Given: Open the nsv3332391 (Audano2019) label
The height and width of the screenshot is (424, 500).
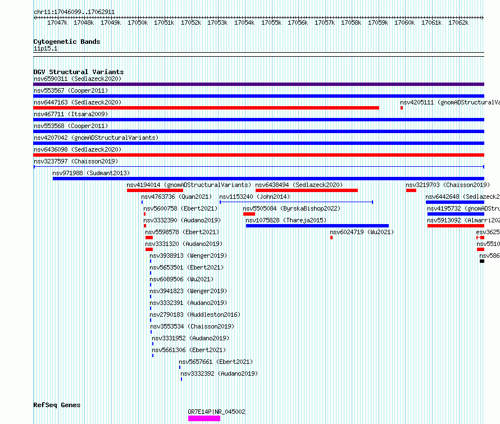Looking at the screenshot, I should [188, 303].
